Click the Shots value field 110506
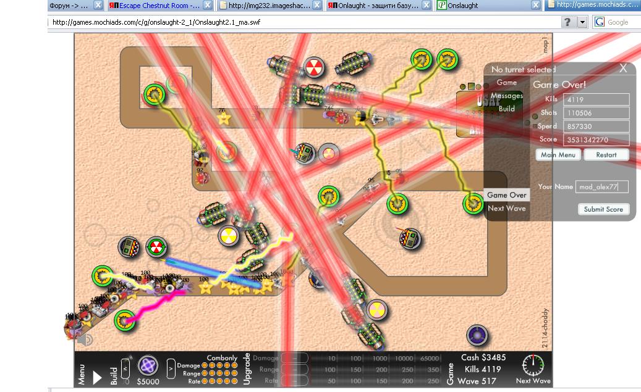The image size is (641, 392). tap(596, 113)
